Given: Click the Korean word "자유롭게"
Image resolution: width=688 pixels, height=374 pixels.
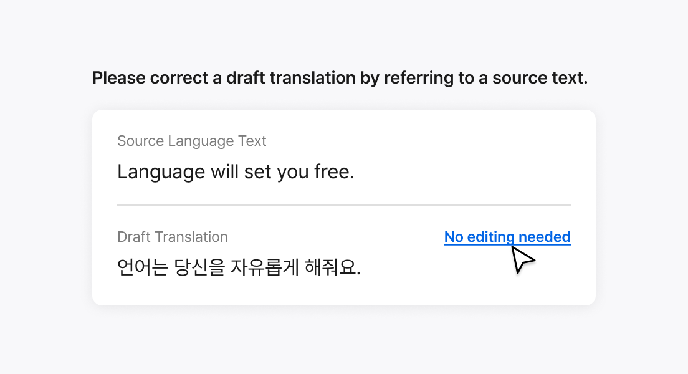Looking at the screenshot, I should tap(265, 267).
